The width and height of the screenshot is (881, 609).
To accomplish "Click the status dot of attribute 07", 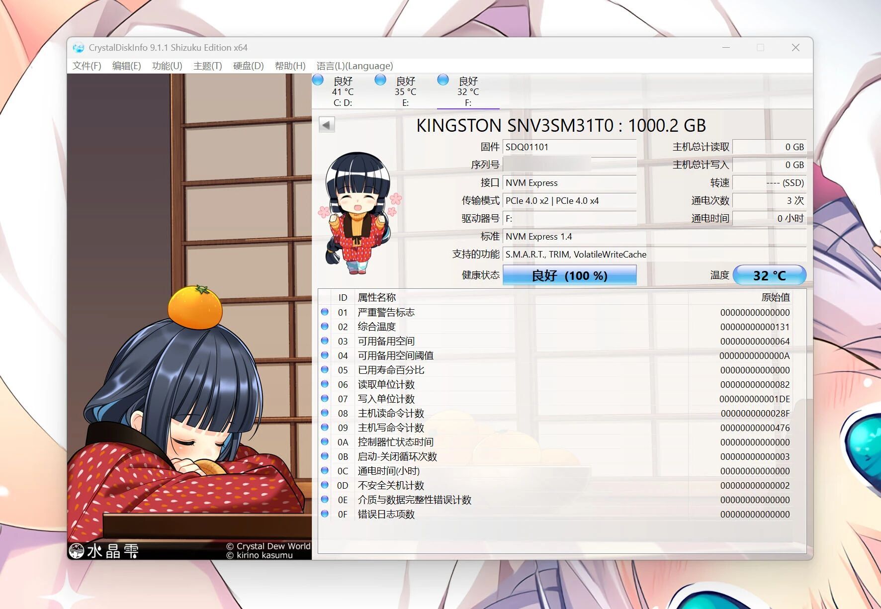I will tap(325, 399).
